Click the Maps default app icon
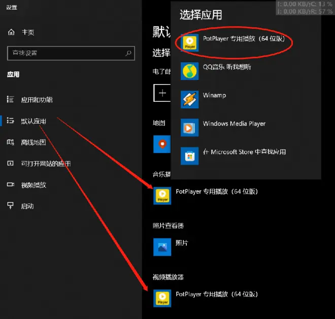335x319 pixels. (x=162, y=144)
